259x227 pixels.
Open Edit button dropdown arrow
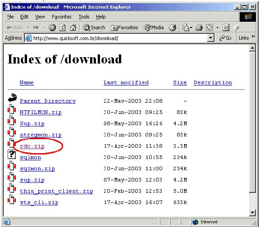tap(218, 27)
